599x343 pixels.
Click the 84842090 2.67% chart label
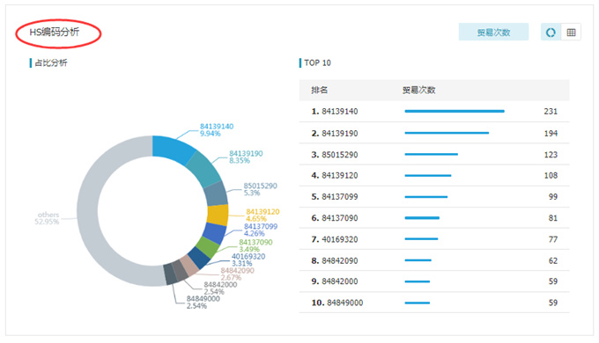pyautogui.click(x=237, y=274)
